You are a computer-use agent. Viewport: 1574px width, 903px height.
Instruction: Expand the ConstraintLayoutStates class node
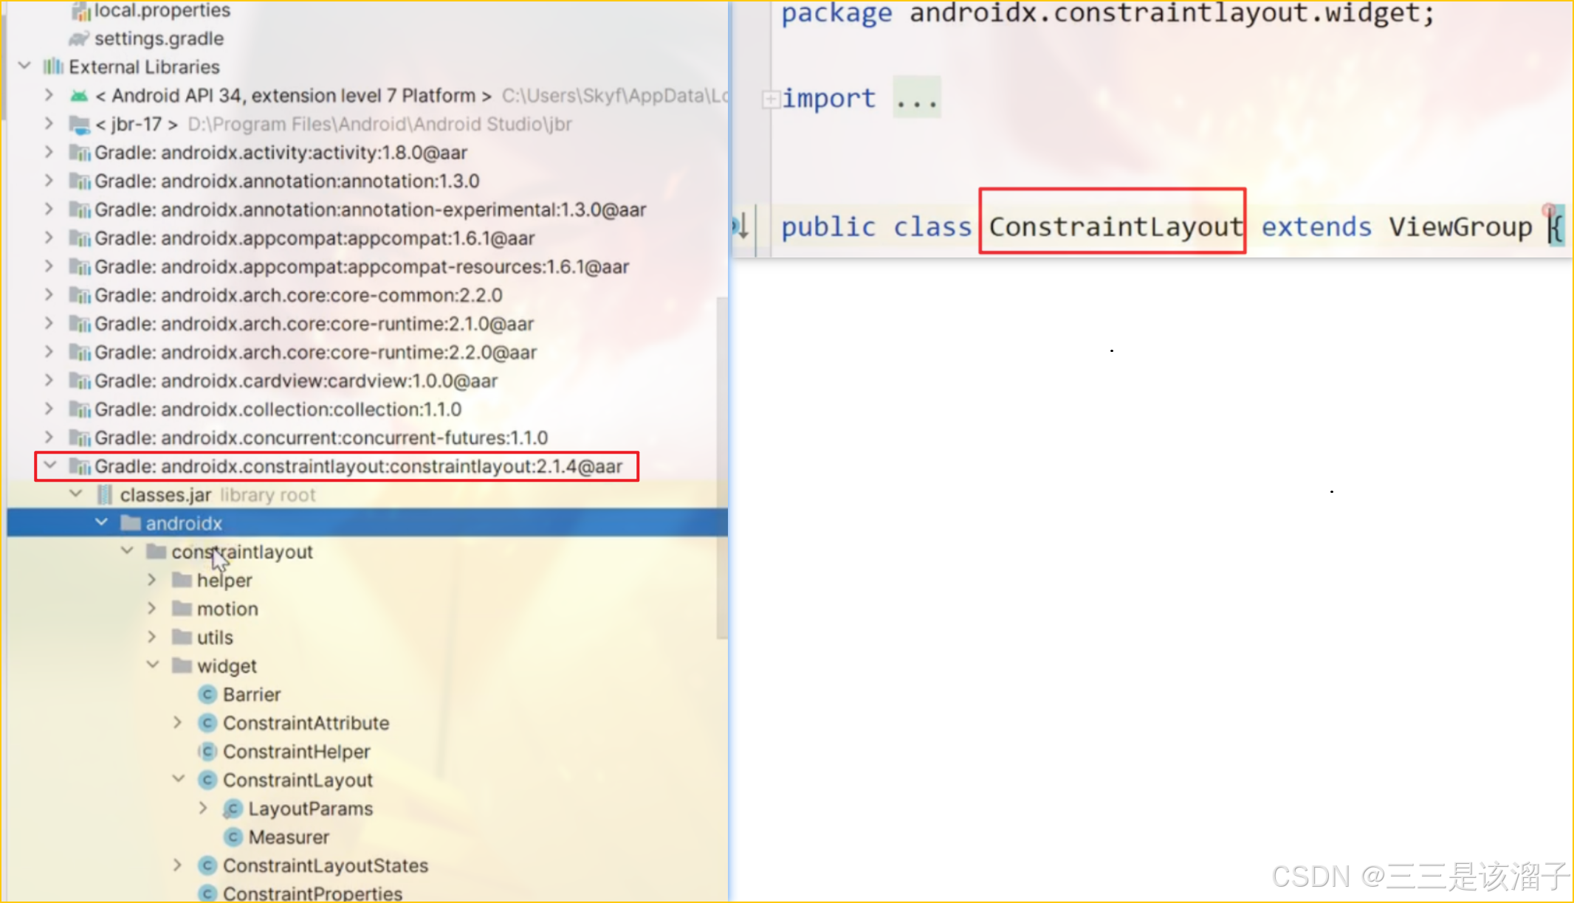pyautogui.click(x=177, y=865)
